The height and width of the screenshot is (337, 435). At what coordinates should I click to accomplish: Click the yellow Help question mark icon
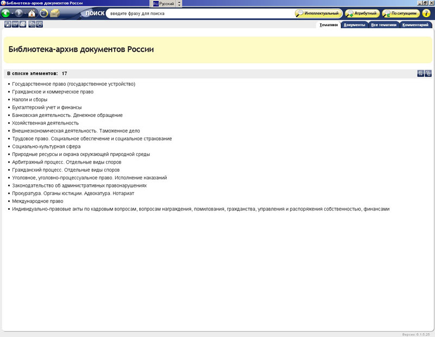coord(426,13)
